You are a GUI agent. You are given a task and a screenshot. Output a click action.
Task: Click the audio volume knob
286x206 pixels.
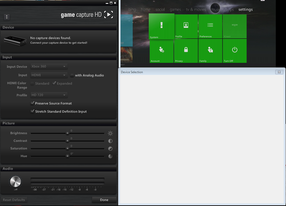pyautogui.click(x=16, y=182)
